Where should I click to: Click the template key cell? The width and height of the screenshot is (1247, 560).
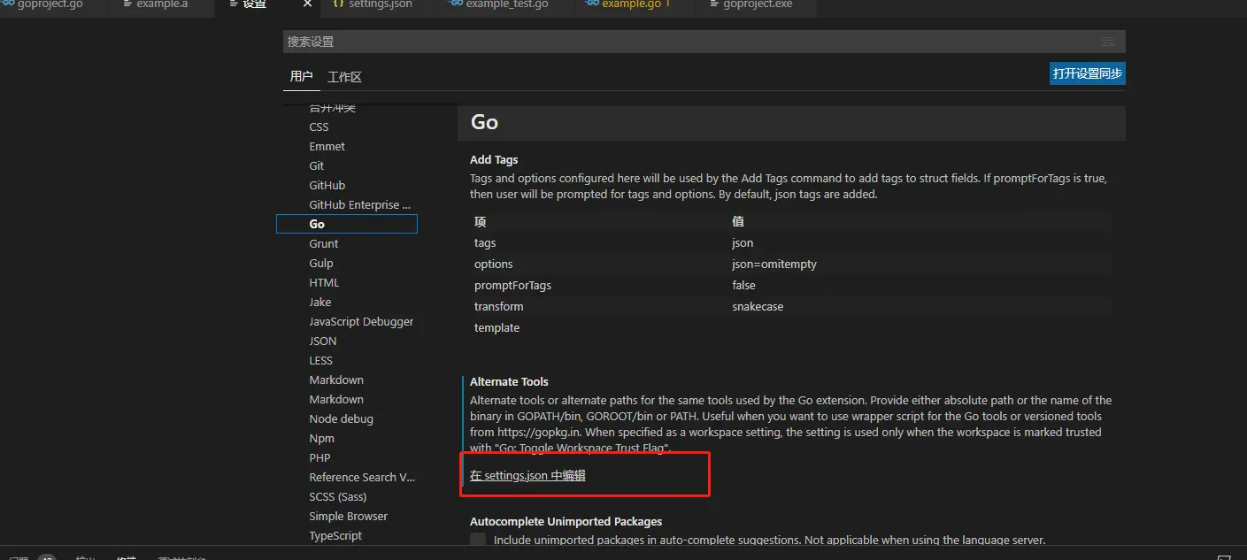(x=496, y=328)
